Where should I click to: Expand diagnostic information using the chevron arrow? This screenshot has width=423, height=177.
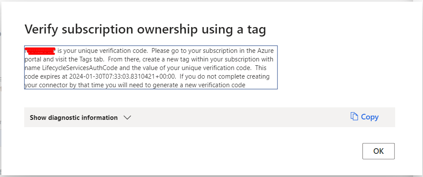tap(127, 118)
